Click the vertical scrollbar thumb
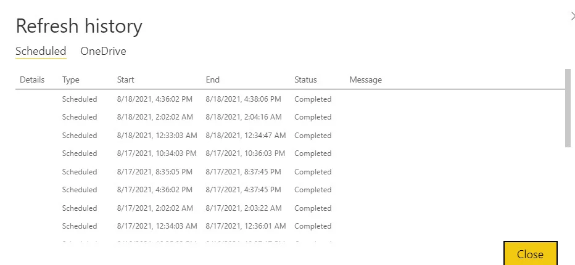This screenshot has height=265, width=575. tap(568, 108)
